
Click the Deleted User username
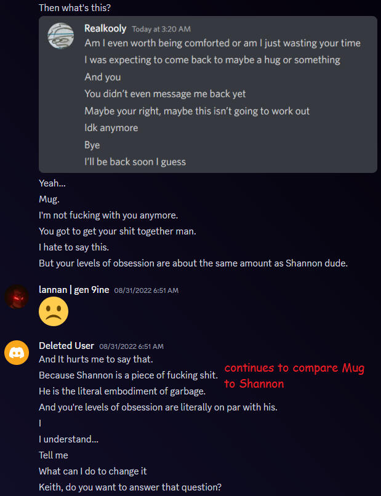click(66, 346)
